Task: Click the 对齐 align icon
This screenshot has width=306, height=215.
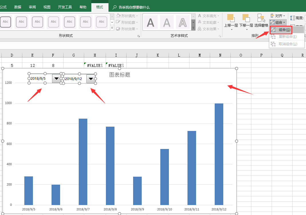Action: point(272,16)
